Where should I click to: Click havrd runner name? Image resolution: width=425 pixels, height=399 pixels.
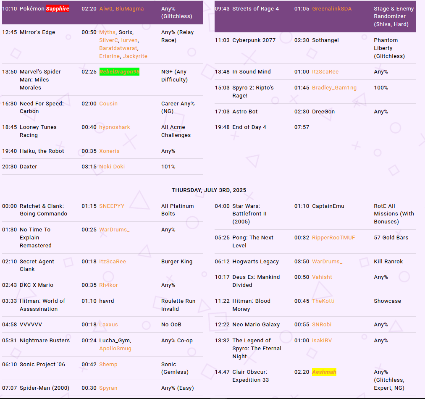107,301
